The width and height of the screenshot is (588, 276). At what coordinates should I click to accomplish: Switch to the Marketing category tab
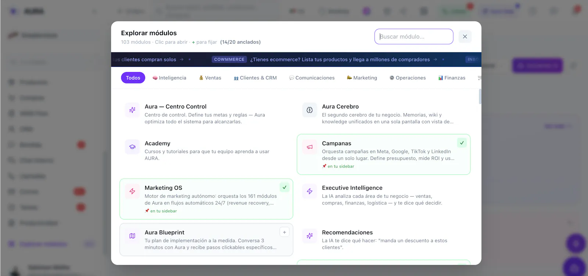tap(362, 78)
